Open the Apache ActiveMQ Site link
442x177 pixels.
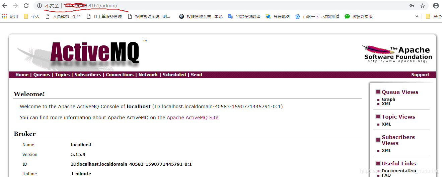(193, 118)
